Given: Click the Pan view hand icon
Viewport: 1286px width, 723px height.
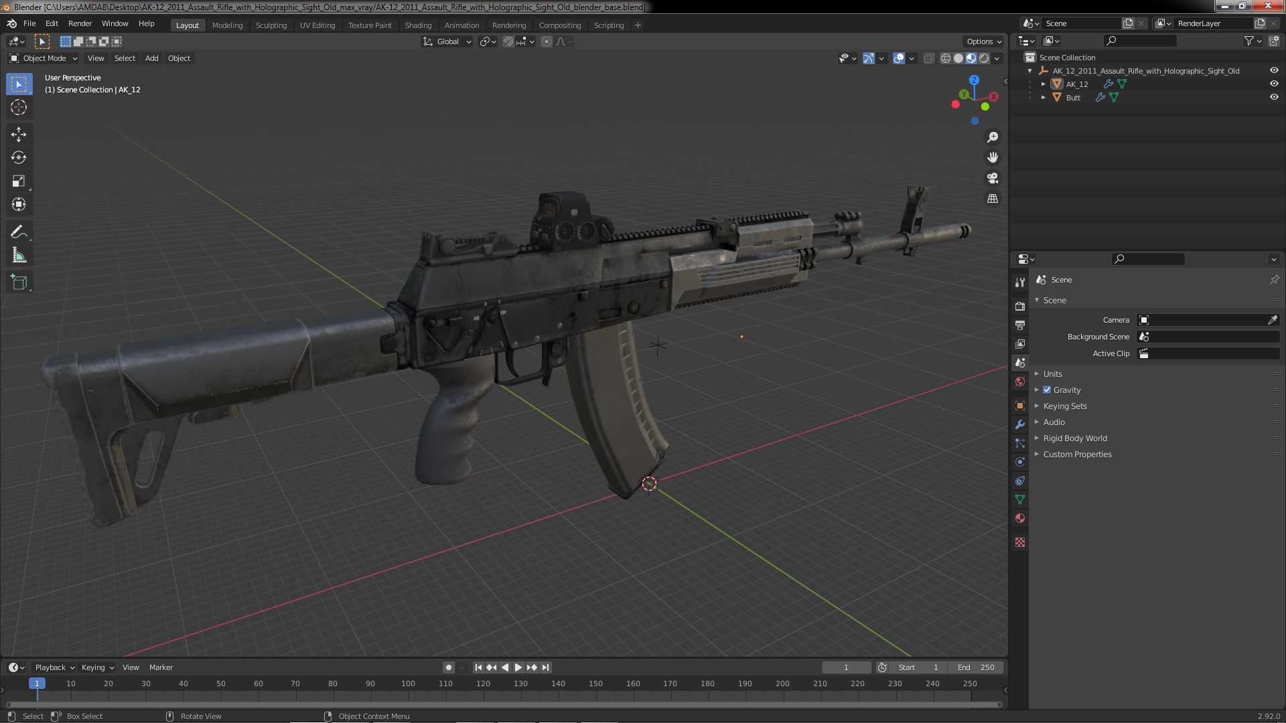Looking at the screenshot, I should (x=993, y=157).
